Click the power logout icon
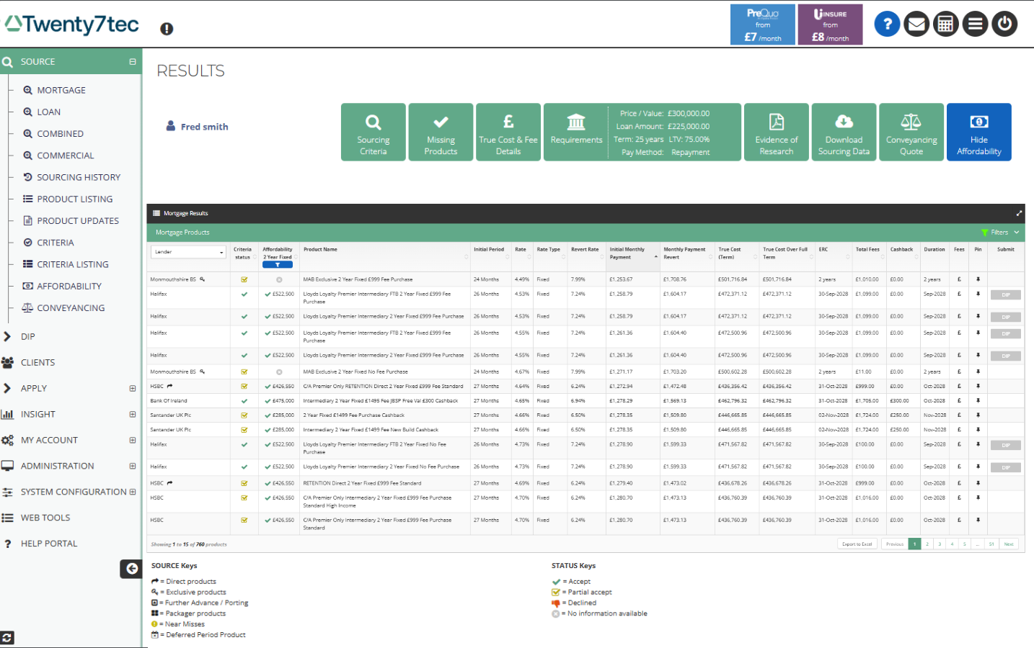 [x=1004, y=24]
